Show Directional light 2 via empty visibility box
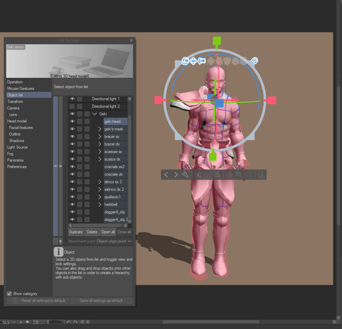342x329 pixels. point(72,106)
